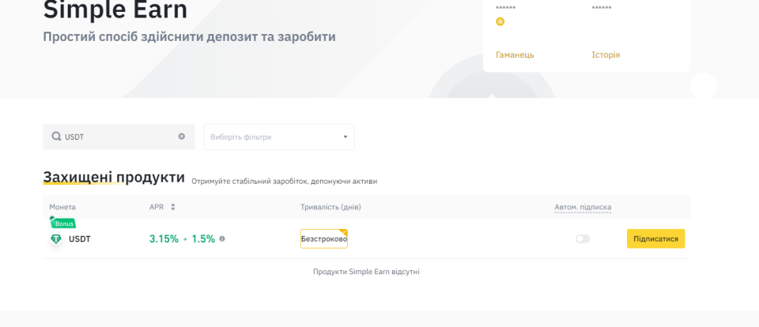759x327 pixels.
Task: Open the "Історія" link
Action: click(606, 55)
